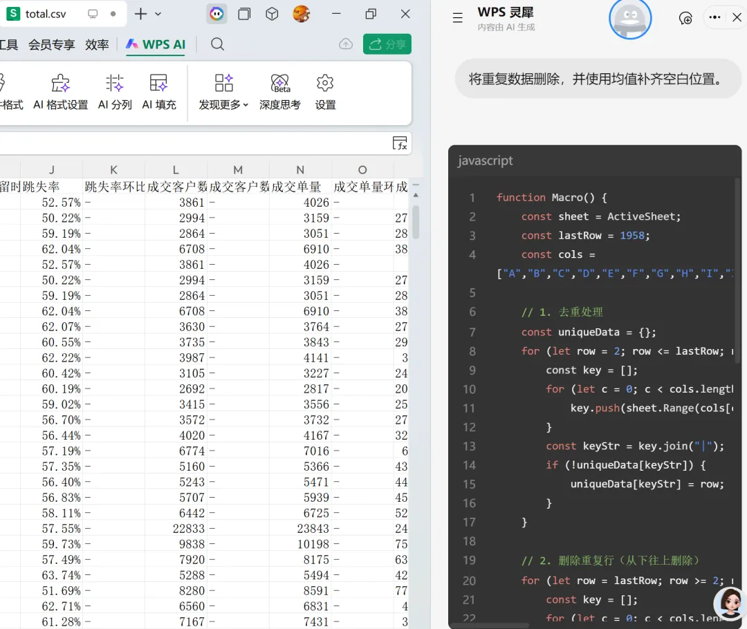Click the fx formula button
Viewport: 747px width, 629px height.
pos(400,143)
